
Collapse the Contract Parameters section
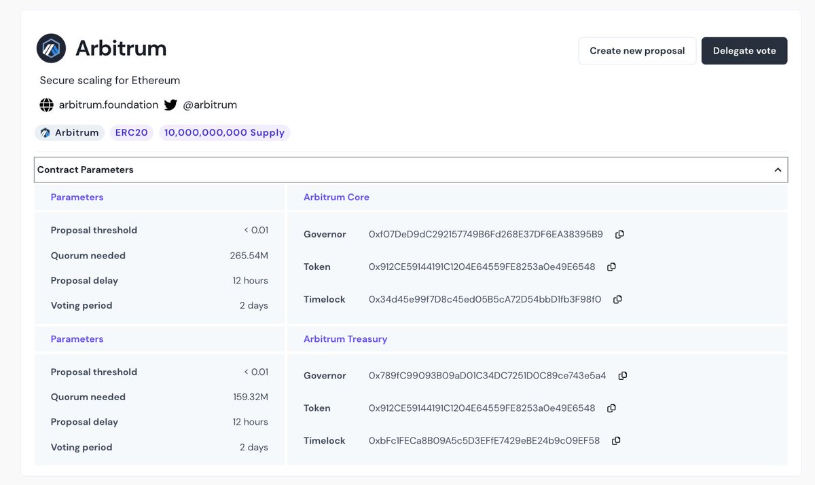tap(778, 170)
